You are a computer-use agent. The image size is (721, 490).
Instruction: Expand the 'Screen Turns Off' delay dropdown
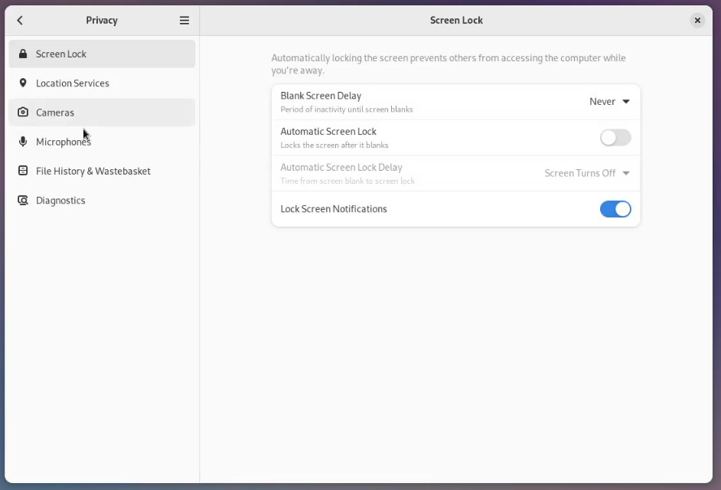pyautogui.click(x=586, y=173)
